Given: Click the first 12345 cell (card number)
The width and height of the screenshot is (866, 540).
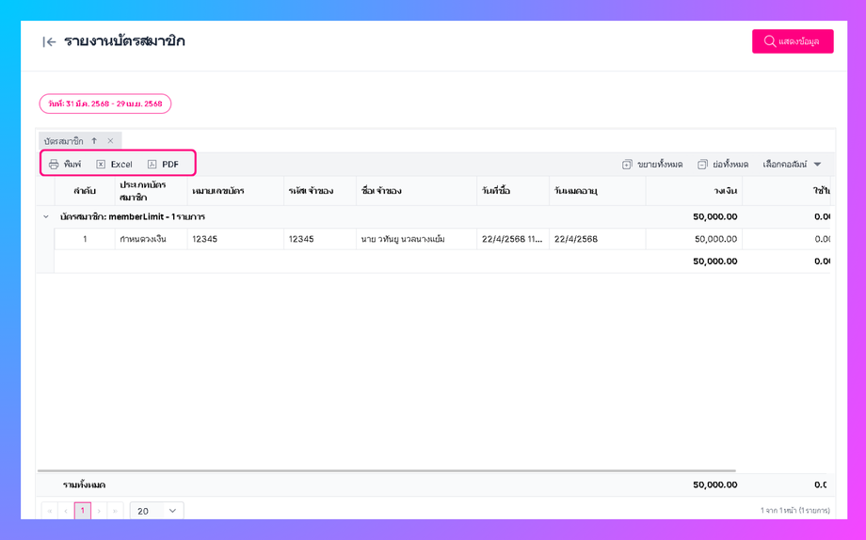Looking at the screenshot, I should point(235,239).
